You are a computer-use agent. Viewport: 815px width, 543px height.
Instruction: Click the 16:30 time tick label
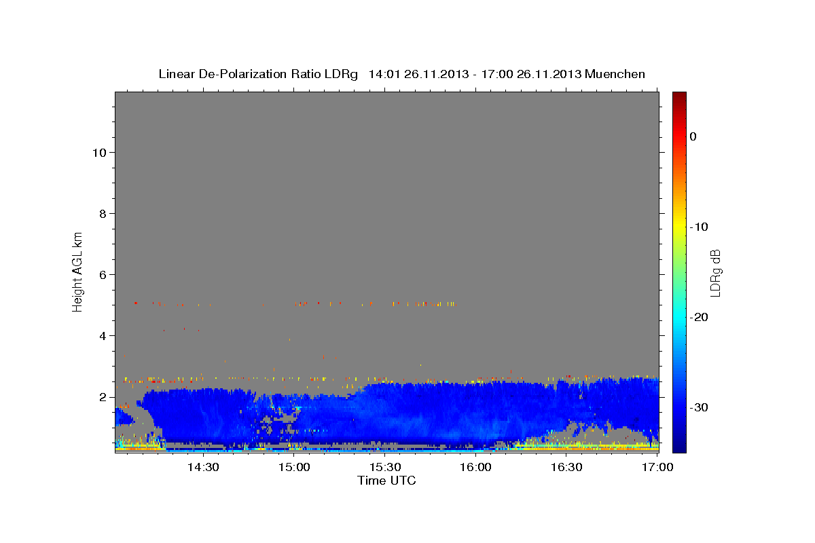click(567, 467)
